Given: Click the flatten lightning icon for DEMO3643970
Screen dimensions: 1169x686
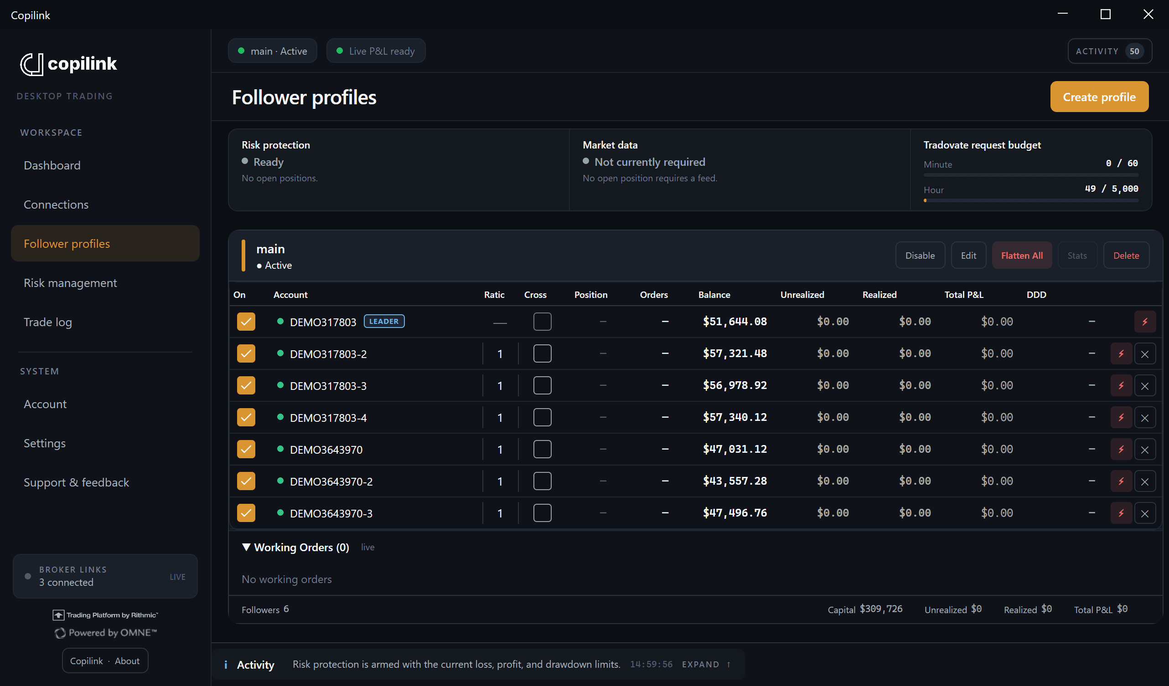Looking at the screenshot, I should (1121, 450).
